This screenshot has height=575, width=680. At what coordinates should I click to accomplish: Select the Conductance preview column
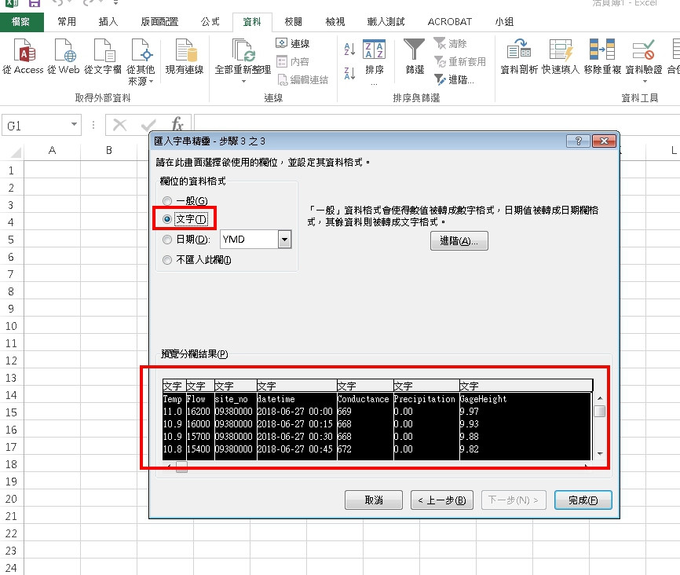point(364,420)
